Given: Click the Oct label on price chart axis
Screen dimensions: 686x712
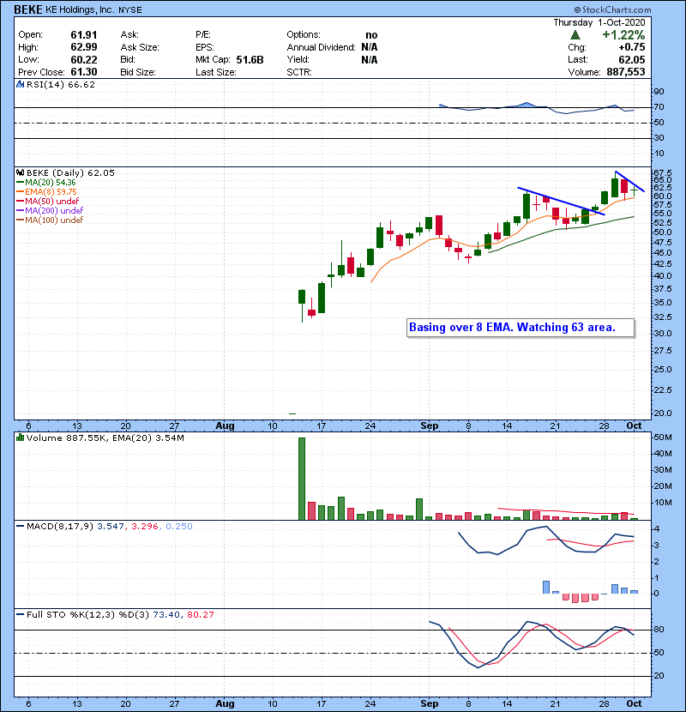Looking at the screenshot, I should (x=634, y=426).
